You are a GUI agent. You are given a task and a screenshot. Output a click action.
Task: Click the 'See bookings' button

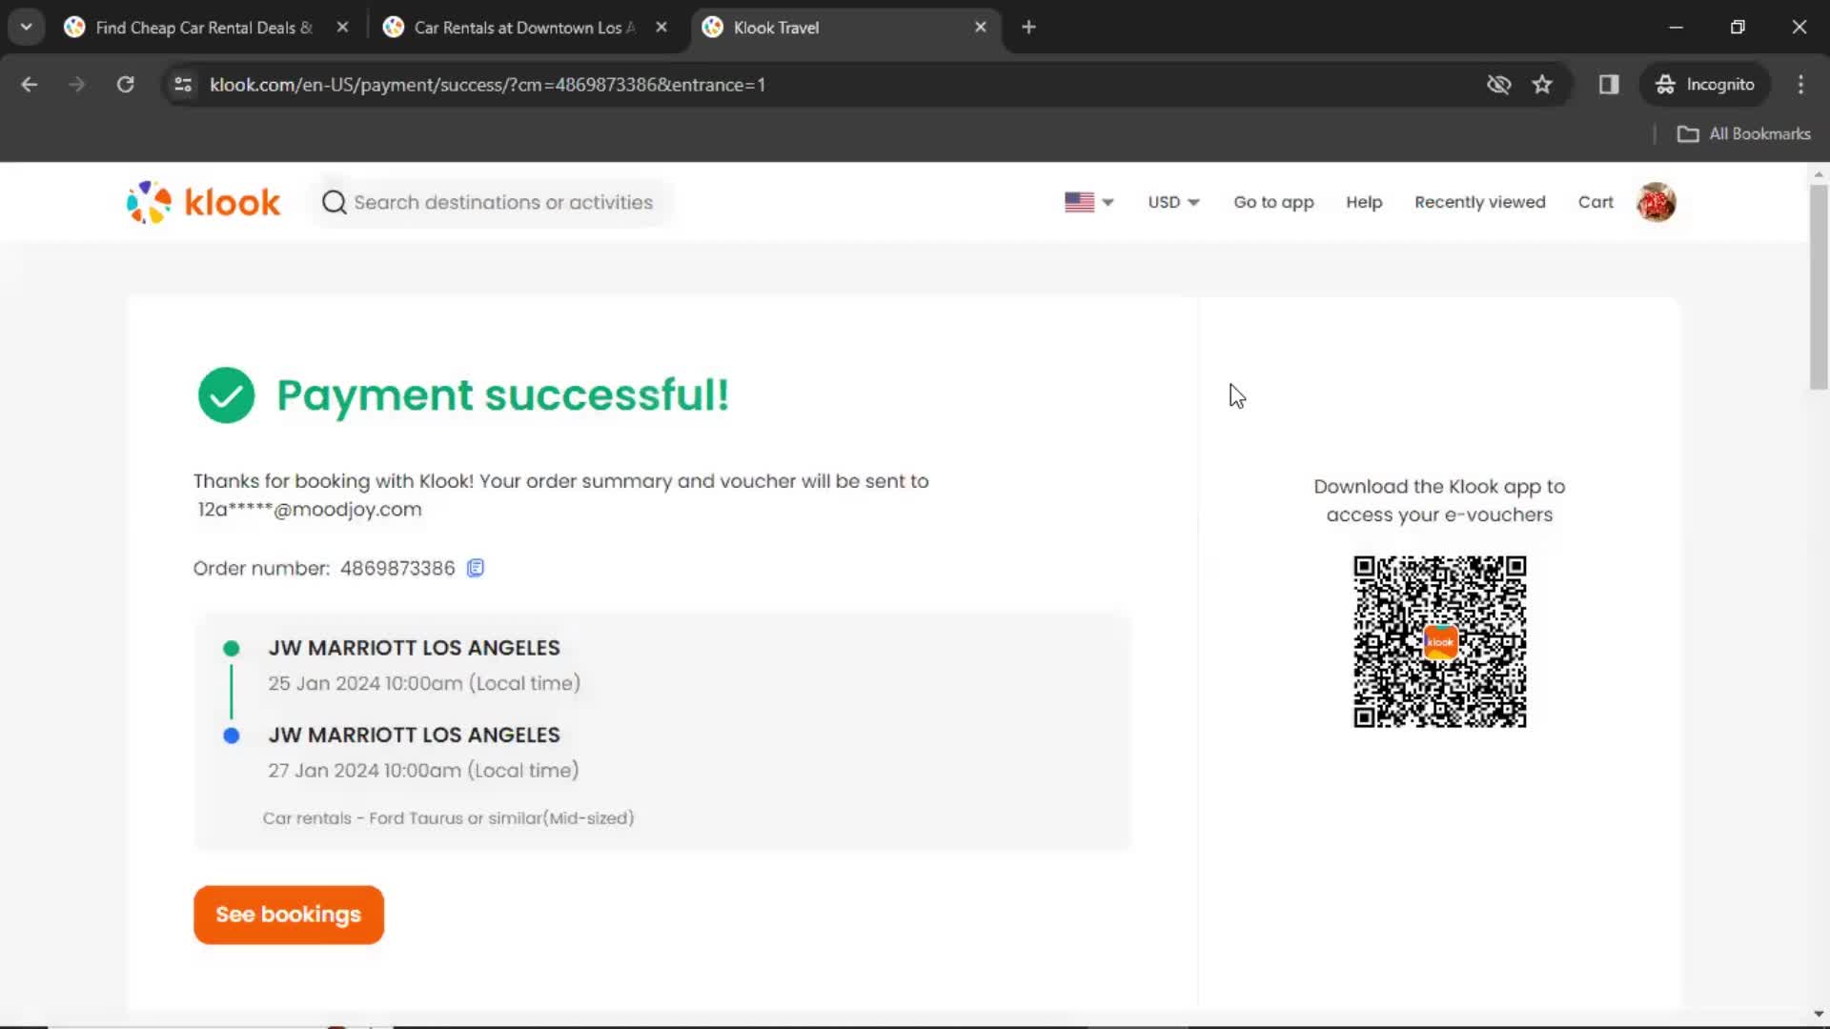(x=288, y=914)
